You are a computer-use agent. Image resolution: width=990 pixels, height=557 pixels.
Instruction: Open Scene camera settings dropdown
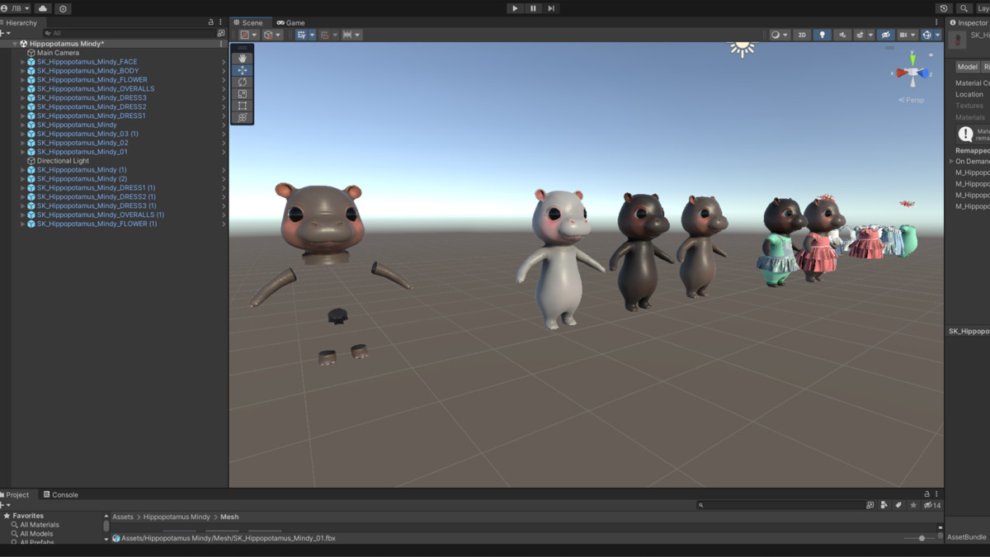pyautogui.click(x=907, y=35)
